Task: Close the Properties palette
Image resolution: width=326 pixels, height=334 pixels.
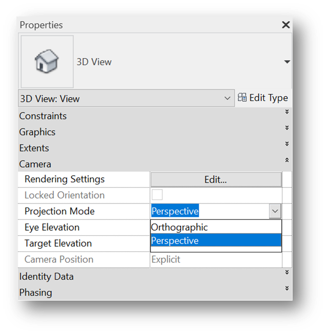Action: [x=286, y=25]
